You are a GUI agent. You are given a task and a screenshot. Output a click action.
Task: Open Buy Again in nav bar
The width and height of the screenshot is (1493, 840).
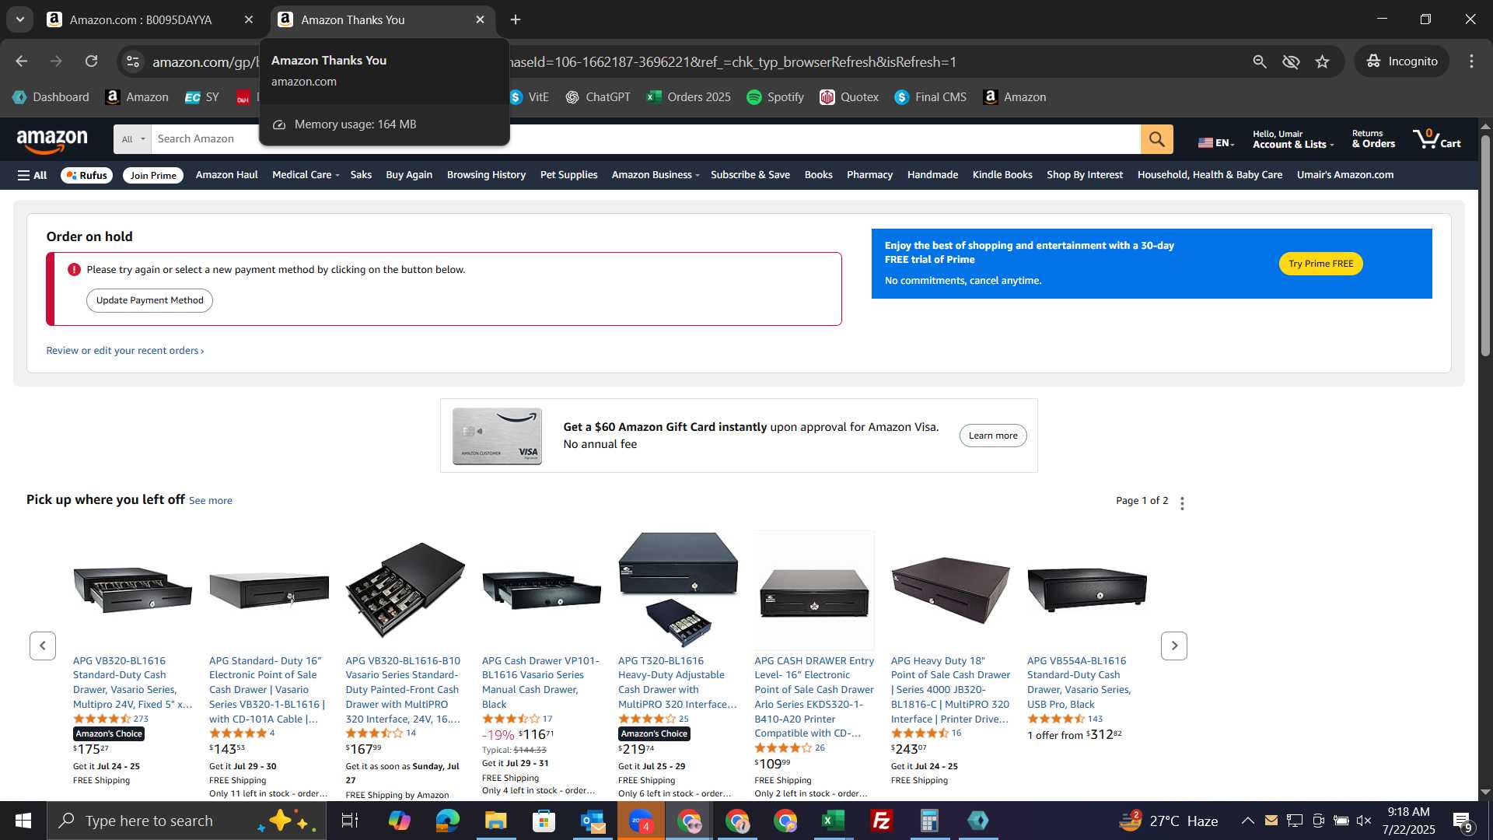(x=409, y=175)
